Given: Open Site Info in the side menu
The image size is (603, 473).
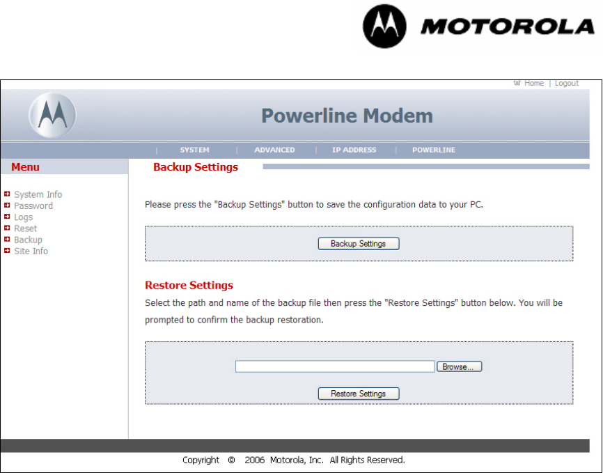Looking at the screenshot, I should (31, 251).
